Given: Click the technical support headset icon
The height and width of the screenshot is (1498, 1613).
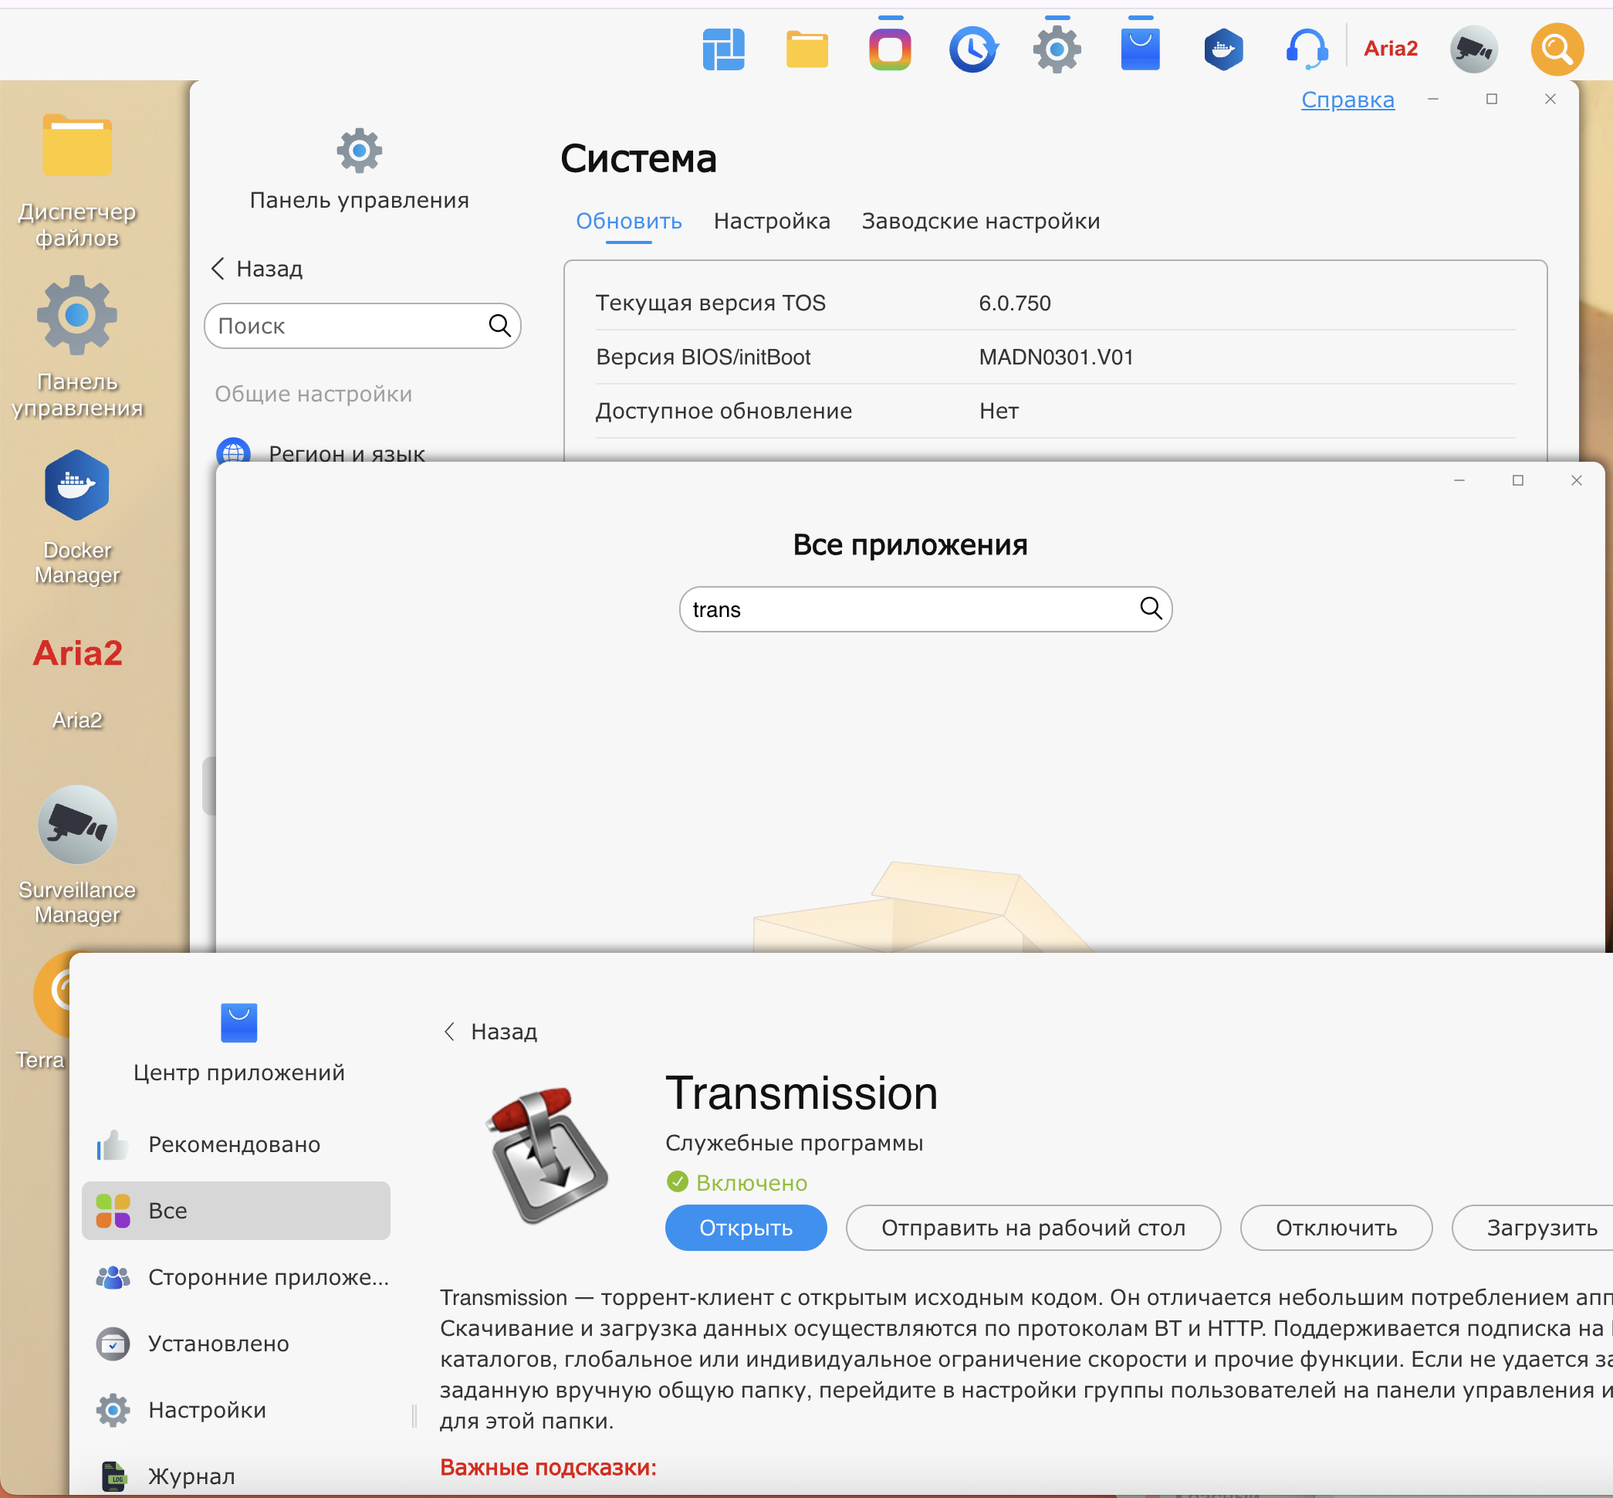Looking at the screenshot, I should click(x=1306, y=49).
